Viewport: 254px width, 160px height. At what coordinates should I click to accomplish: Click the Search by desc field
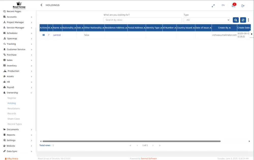tap(142, 20)
